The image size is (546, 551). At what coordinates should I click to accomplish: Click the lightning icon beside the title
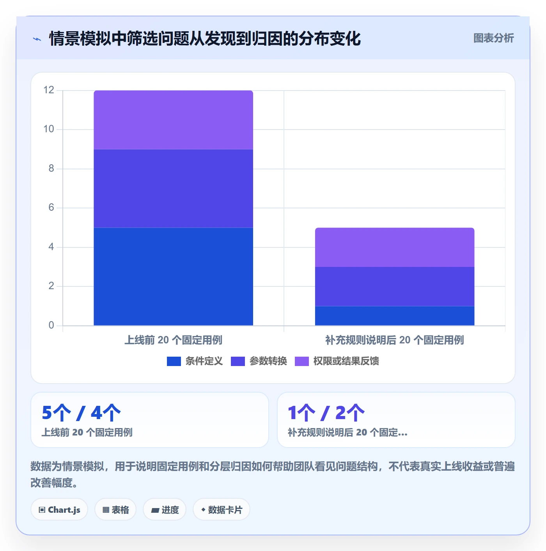pos(37,39)
